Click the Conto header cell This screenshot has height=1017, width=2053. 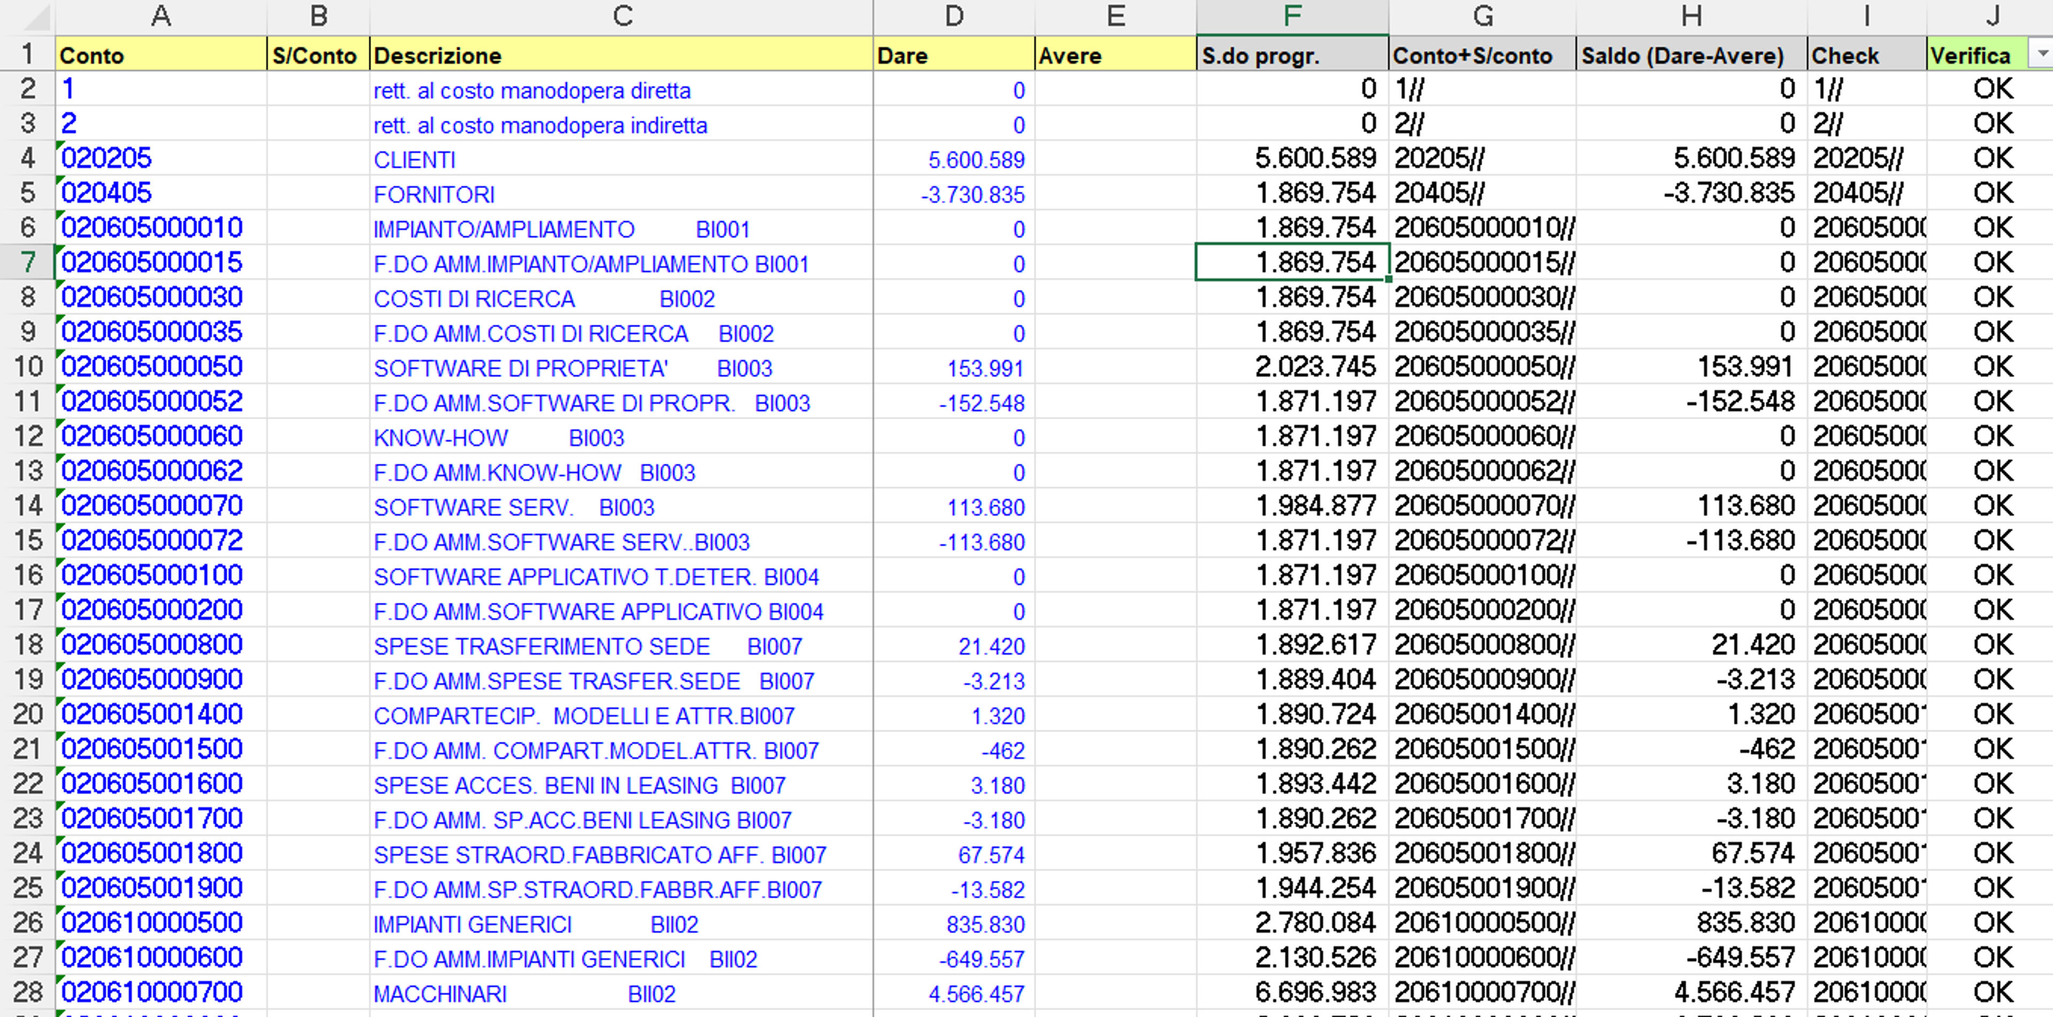click(x=161, y=55)
